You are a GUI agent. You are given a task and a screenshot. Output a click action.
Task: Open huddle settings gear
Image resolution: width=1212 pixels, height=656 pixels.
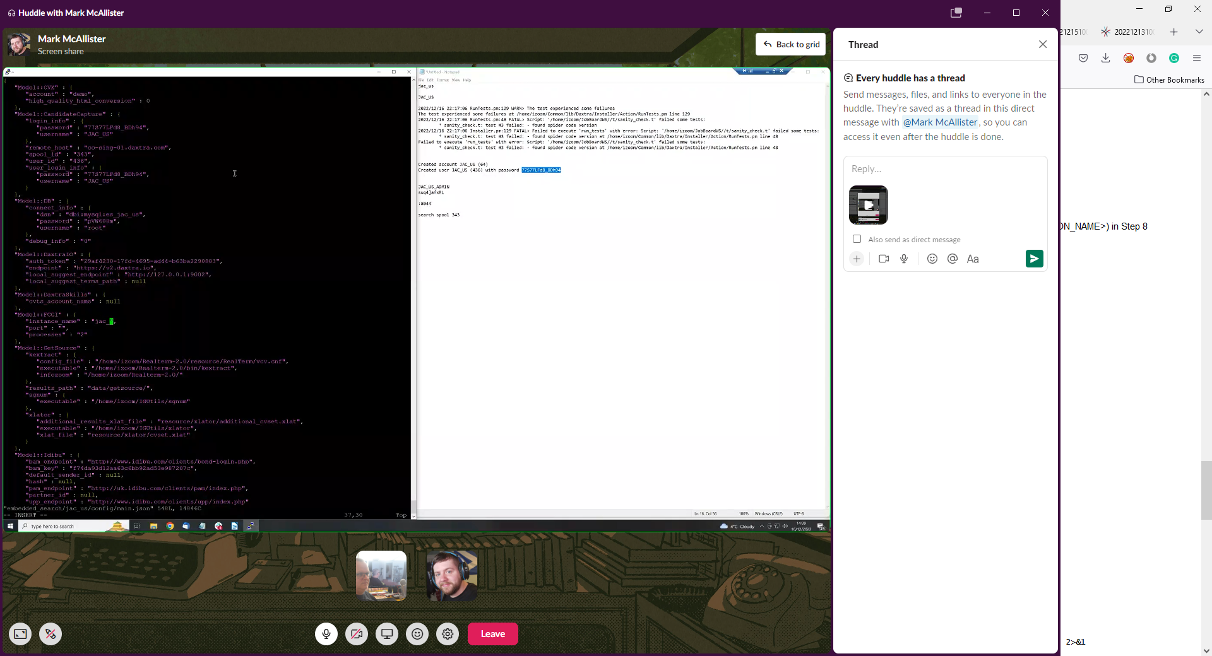pos(448,634)
